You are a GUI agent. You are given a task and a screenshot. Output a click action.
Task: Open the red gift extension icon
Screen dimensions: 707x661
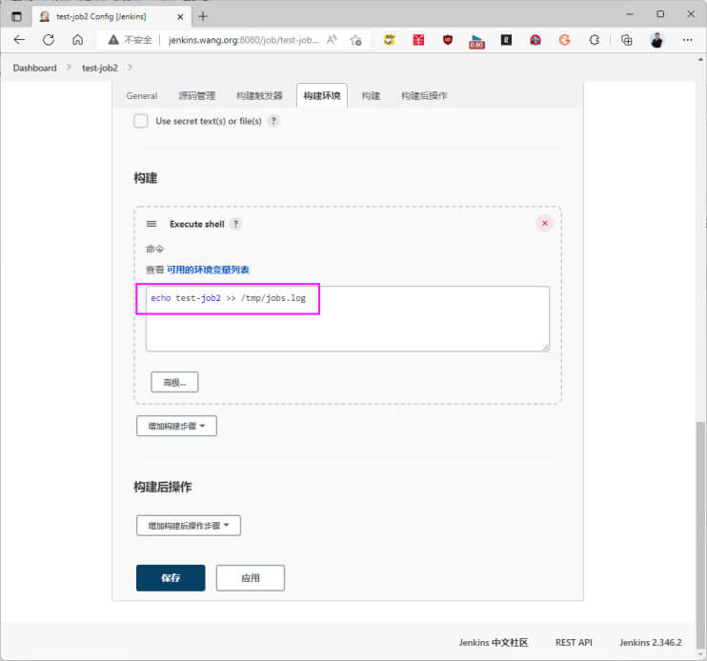[x=418, y=40]
